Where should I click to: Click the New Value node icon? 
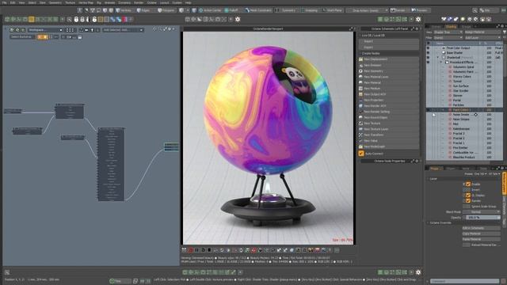361,141
